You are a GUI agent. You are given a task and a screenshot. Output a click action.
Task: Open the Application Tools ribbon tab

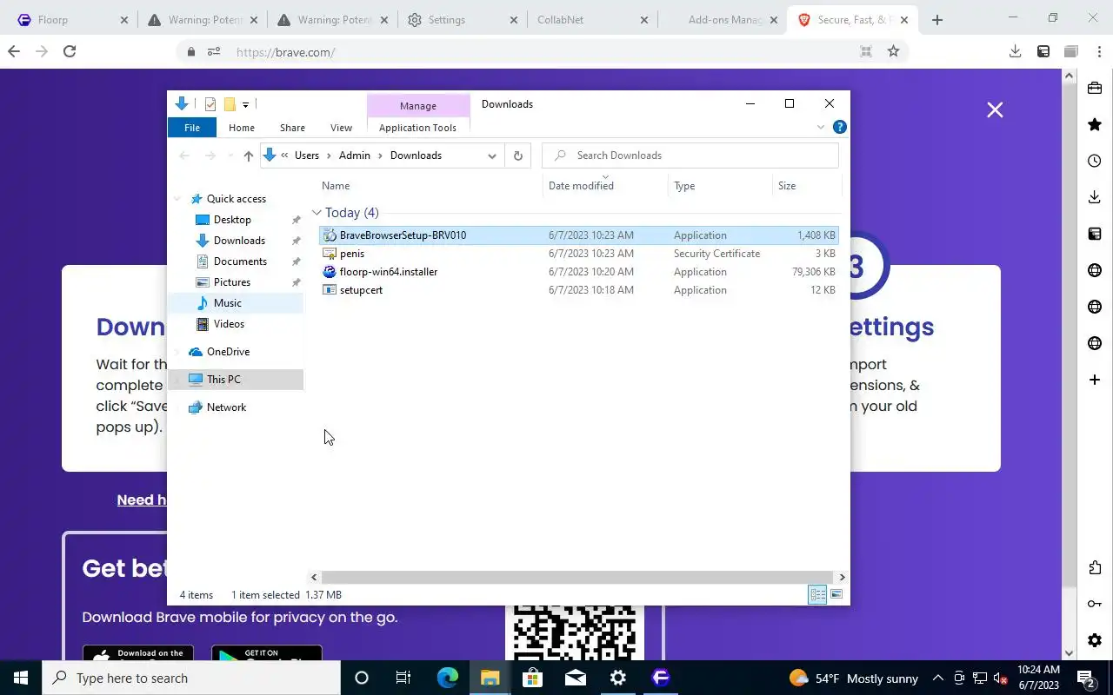[x=417, y=128]
